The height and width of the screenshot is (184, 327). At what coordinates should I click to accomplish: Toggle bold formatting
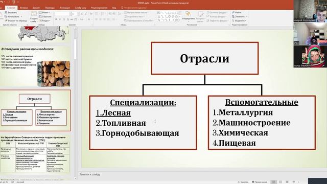point(56,19)
